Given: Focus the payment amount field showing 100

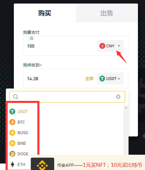Looking at the screenshot, I should click(x=60, y=46).
